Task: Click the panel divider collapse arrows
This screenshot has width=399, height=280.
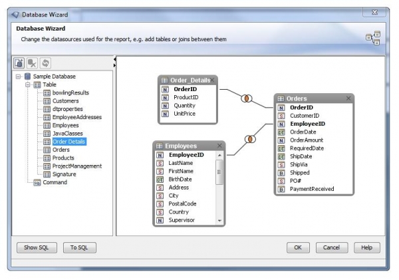Action: click(x=115, y=62)
